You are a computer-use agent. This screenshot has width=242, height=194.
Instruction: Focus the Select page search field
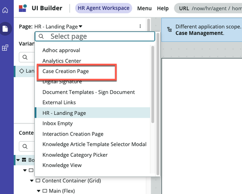click(95, 36)
